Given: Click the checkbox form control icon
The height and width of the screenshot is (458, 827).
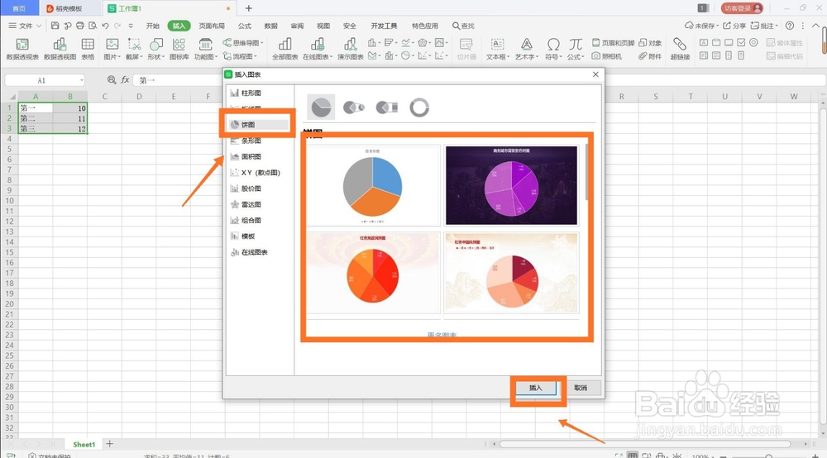Looking at the screenshot, I should [741, 42].
